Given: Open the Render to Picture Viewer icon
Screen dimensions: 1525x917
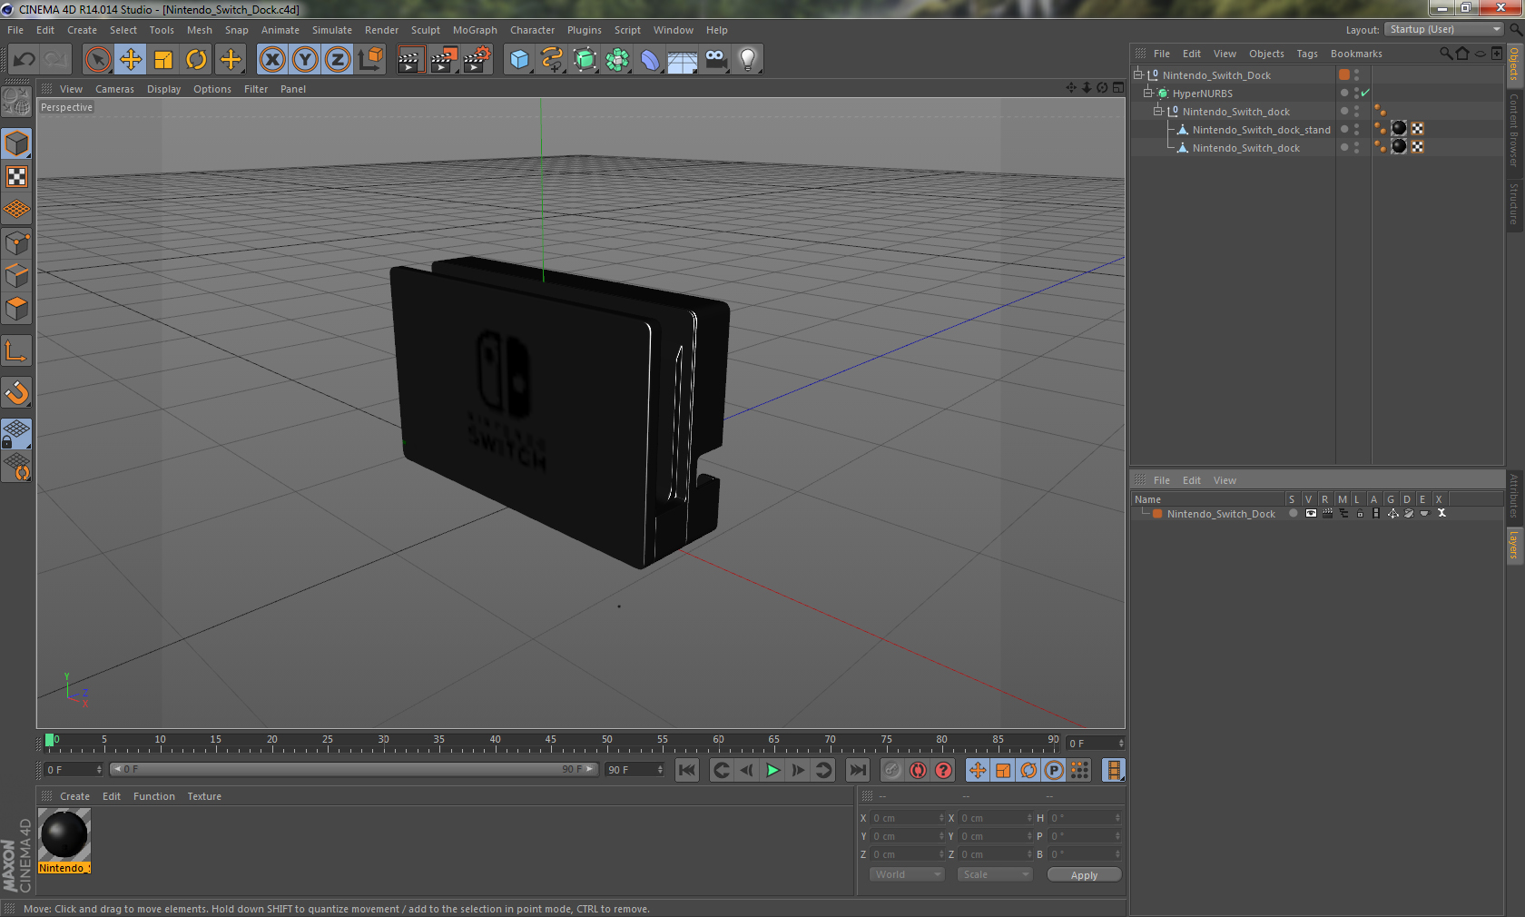Looking at the screenshot, I should pyautogui.click(x=444, y=60).
